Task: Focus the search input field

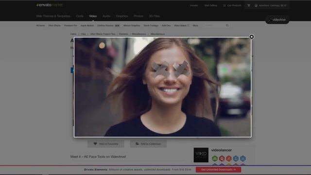Action: (215, 25)
